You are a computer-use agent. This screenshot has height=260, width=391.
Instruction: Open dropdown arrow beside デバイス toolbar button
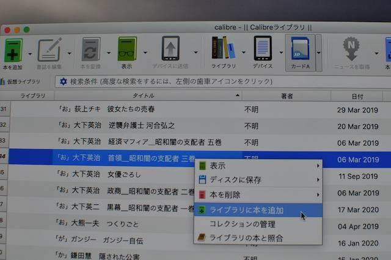click(281, 53)
